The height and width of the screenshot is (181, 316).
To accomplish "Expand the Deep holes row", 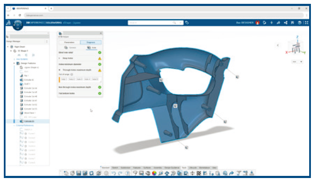I will pyautogui.click(x=60, y=58).
